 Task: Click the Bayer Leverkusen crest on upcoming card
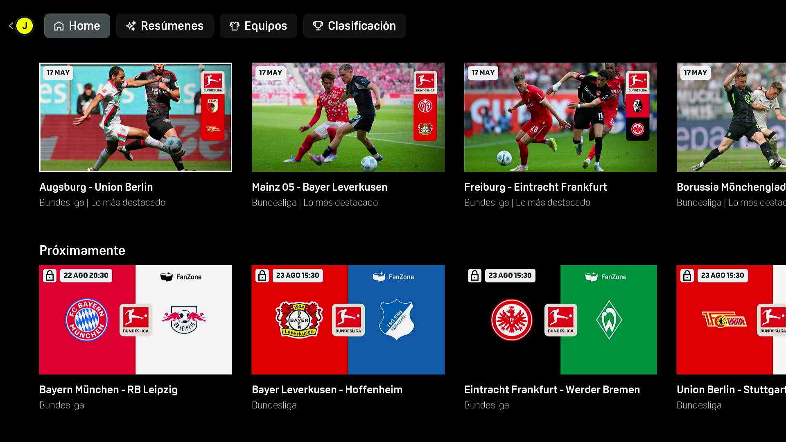coord(299,320)
